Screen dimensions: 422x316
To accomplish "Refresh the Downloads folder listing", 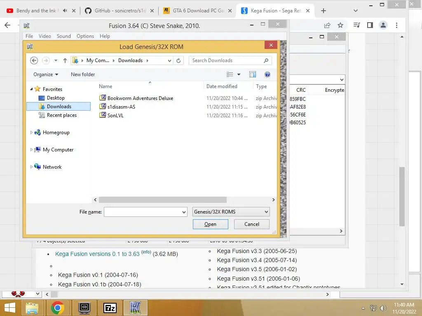I will coord(178,60).
